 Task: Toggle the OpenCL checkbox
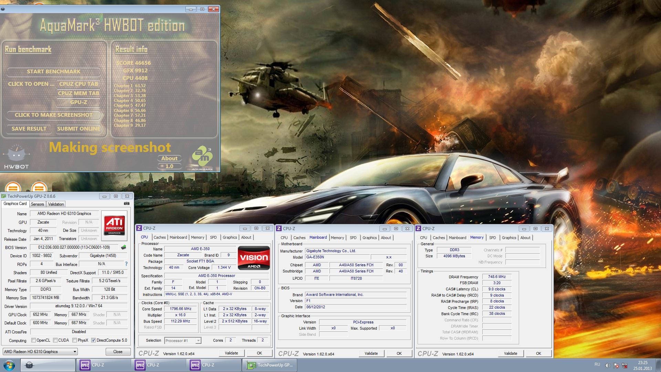pyautogui.click(x=33, y=340)
